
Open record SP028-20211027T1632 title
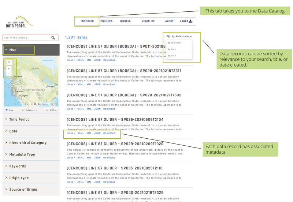[x=124, y=95]
